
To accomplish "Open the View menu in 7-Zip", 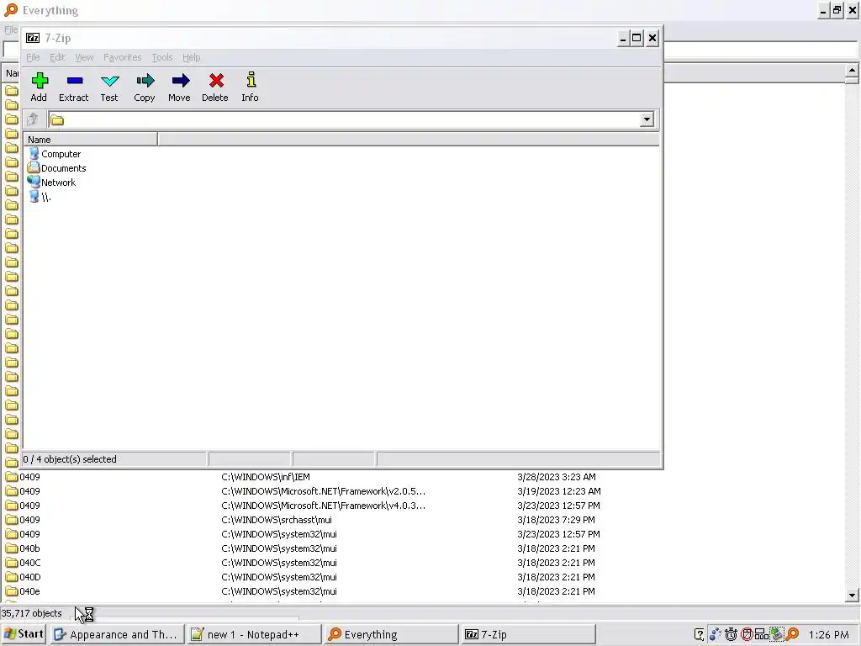I will click(84, 57).
